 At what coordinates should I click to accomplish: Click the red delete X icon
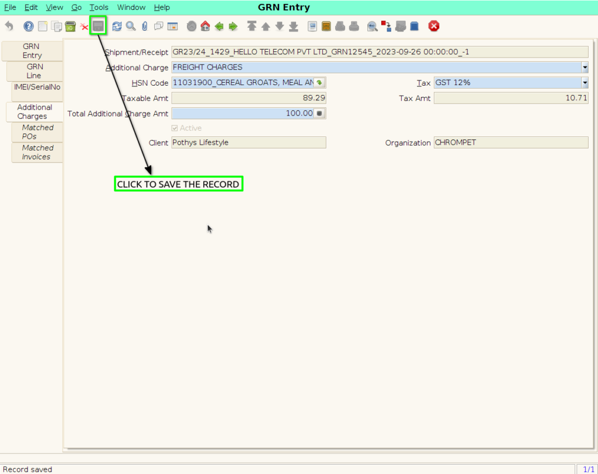(x=84, y=27)
